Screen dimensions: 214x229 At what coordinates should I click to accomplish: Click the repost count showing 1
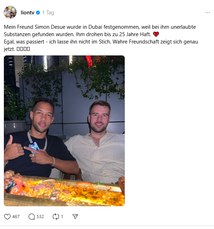(x=62, y=217)
